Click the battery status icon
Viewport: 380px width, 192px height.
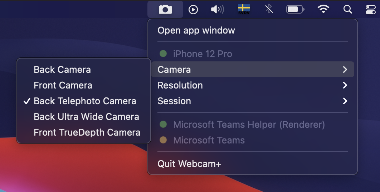(x=295, y=9)
